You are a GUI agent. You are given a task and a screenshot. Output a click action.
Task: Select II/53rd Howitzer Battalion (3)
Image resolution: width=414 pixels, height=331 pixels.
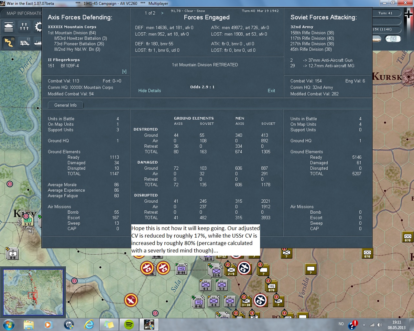81,38
